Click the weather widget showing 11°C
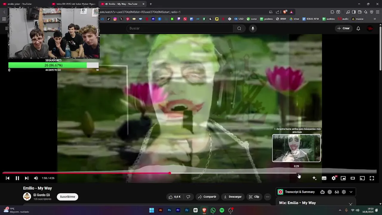The width and height of the screenshot is (382, 215). click(16, 210)
